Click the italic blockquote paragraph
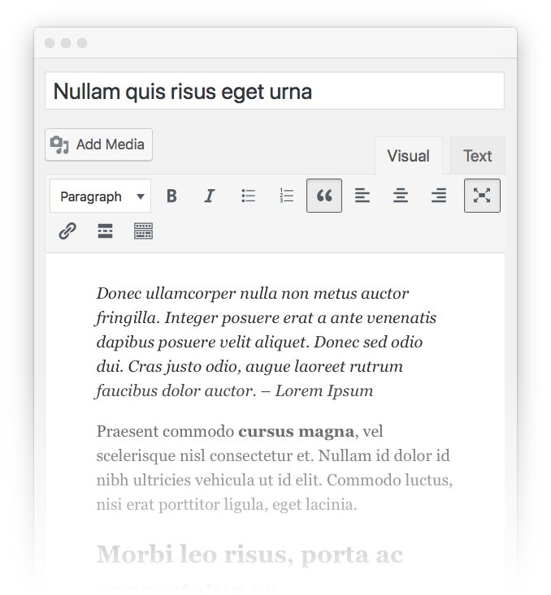The width and height of the screenshot is (551, 595). click(x=266, y=342)
